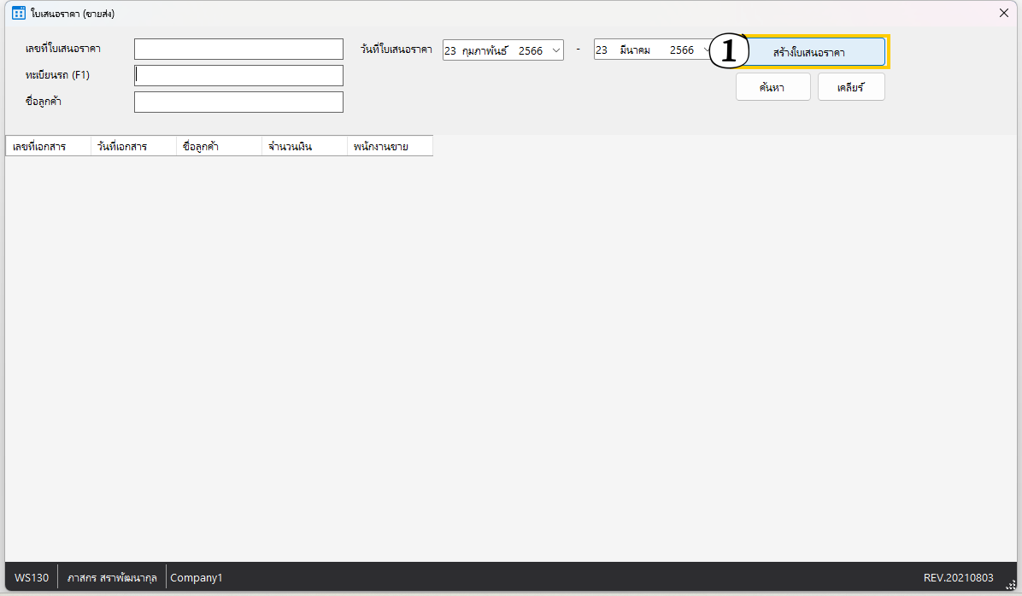Focus the เลขที่ใบเสนอราคา input field
1022x596 pixels.
pyautogui.click(x=238, y=49)
